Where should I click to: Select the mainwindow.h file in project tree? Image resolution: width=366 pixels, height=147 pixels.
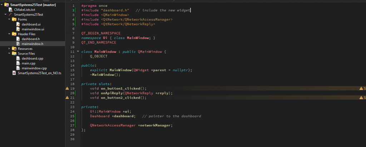(x=32, y=44)
